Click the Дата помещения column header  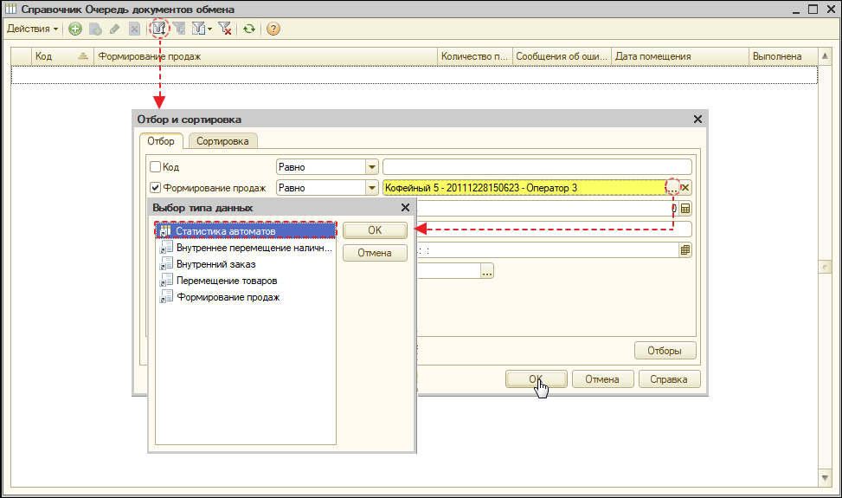[x=680, y=56]
